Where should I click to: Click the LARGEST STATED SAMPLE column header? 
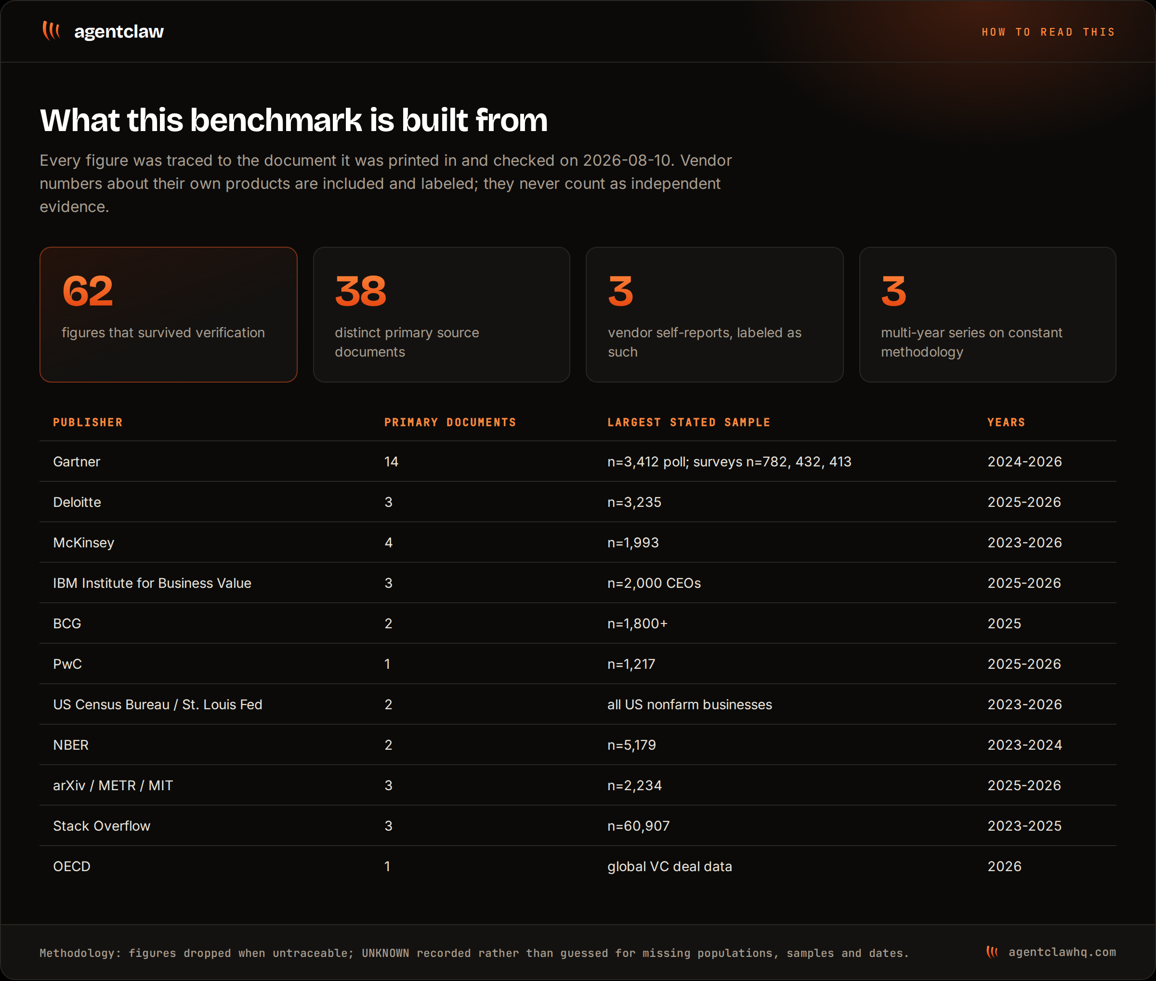(689, 423)
